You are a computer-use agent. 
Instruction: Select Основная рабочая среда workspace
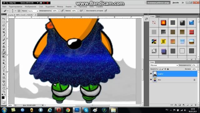coord(158,3)
